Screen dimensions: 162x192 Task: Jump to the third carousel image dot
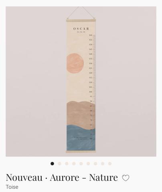[x=67, y=164]
